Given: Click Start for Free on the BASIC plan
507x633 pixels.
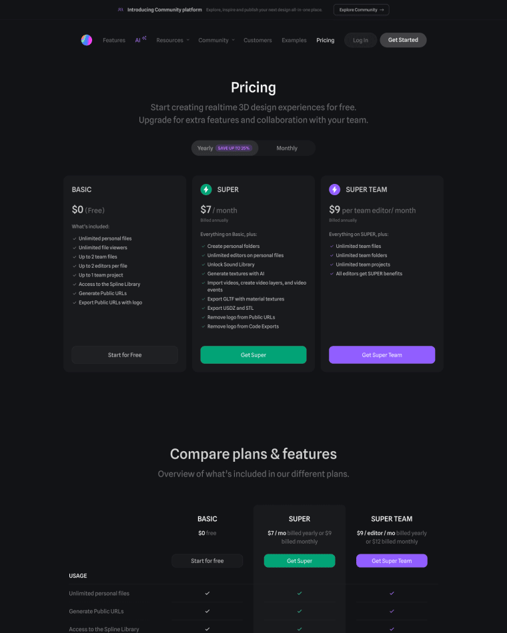Looking at the screenshot, I should pos(124,354).
